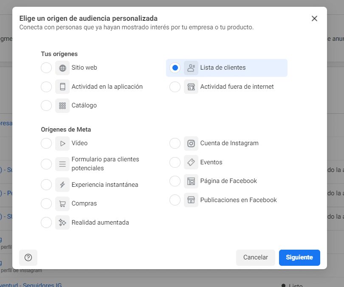This screenshot has height=287, width=344.
Task: Open the help question mark
Action: pos(28,258)
